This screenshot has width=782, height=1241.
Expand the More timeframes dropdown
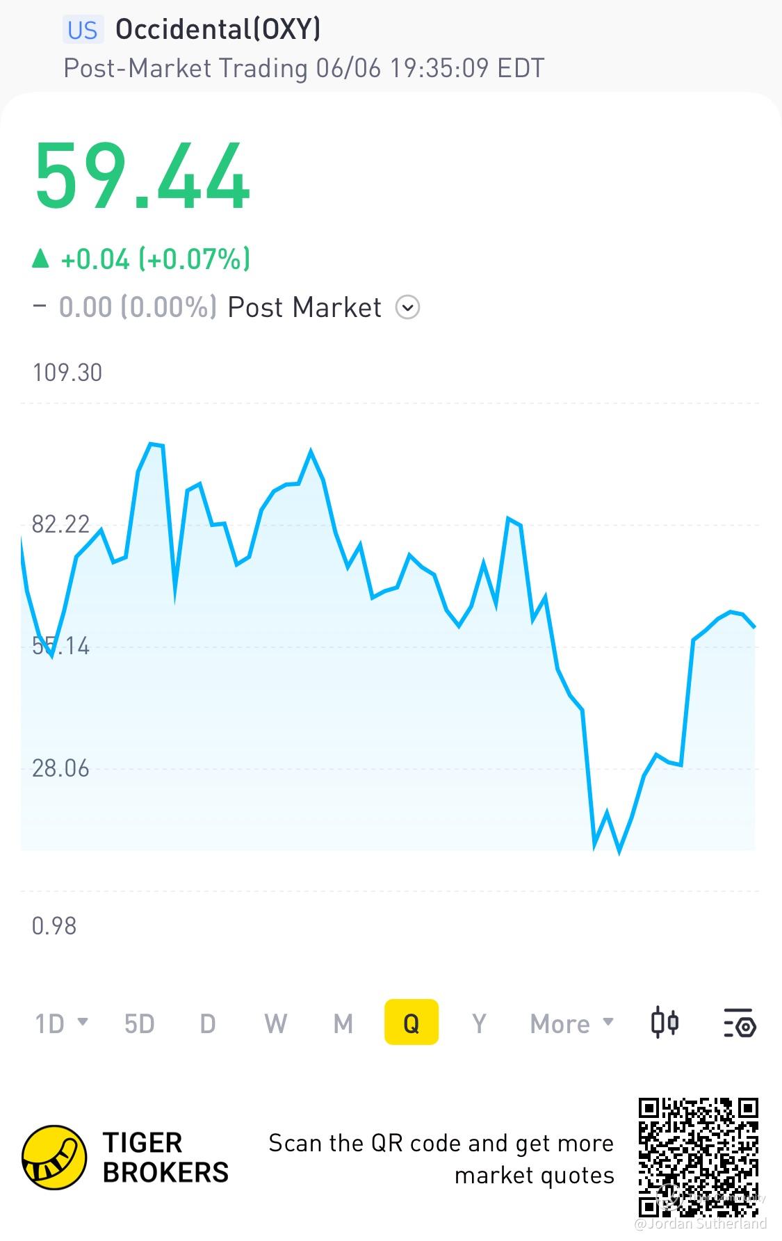(572, 1023)
